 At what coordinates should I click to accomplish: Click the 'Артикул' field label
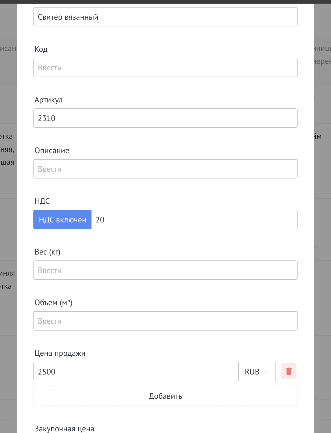(49, 100)
